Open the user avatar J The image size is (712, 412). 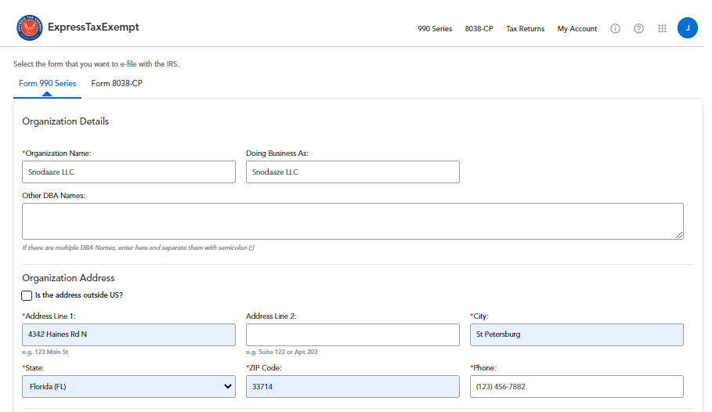click(x=688, y=28)
